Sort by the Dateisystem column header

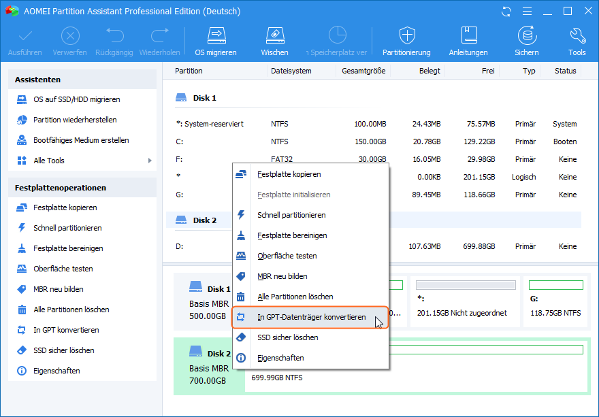pyautogui.click(x=291, y=71)
